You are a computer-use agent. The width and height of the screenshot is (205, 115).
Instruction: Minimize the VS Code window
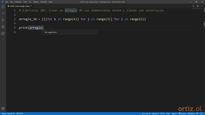pos(190,2)
